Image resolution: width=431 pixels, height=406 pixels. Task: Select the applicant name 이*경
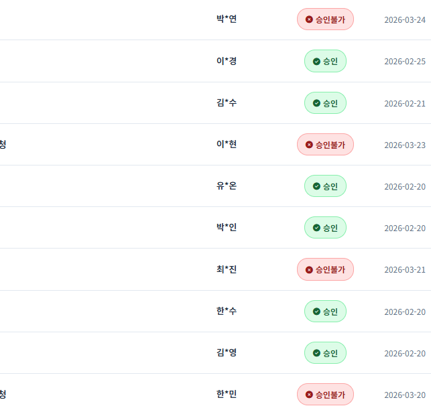click(x=227, y=61)
